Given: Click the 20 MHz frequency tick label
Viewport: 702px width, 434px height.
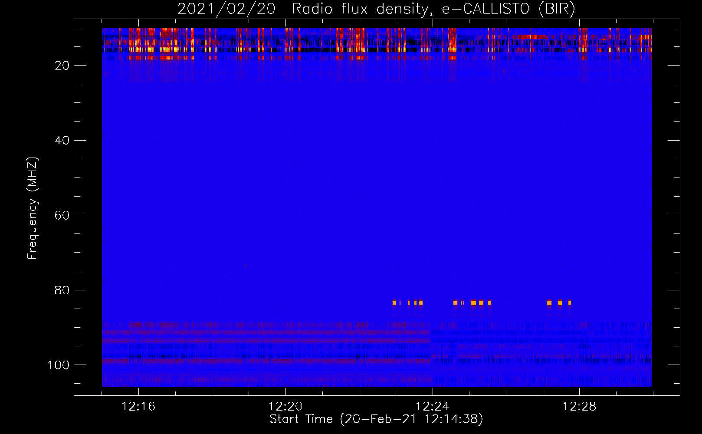Looking at the screenshot, I should (62, 66).
